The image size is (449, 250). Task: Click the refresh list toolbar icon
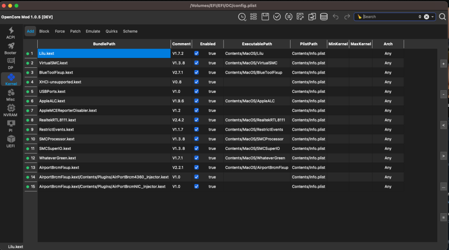tap(289, 17)
